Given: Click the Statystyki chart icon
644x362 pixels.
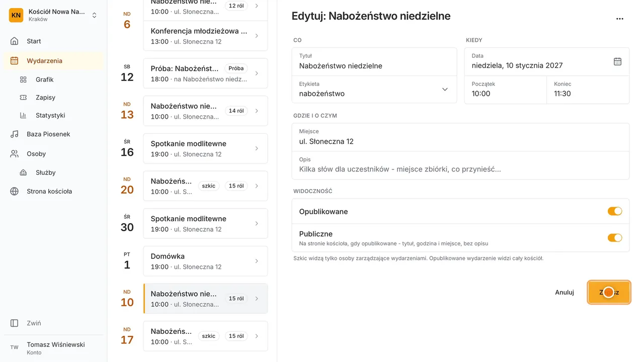Looking at the screenshot, I should [23, 115].
